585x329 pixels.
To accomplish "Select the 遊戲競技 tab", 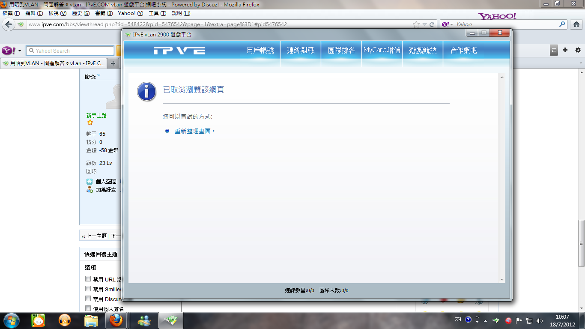I will pos(423,51).
